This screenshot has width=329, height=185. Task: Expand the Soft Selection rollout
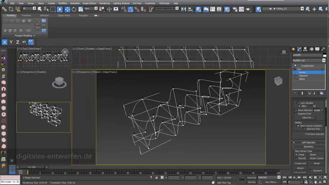tap(308, 142)
